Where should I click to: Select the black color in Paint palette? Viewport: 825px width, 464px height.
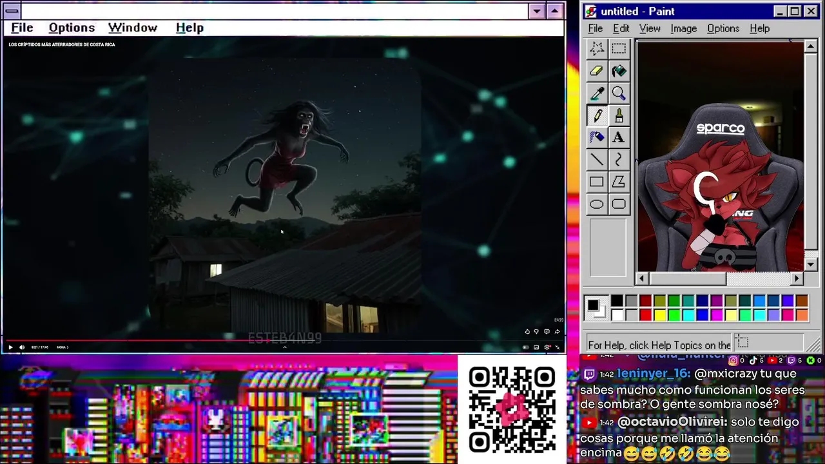pyautogui.click(x=617, y=301)
